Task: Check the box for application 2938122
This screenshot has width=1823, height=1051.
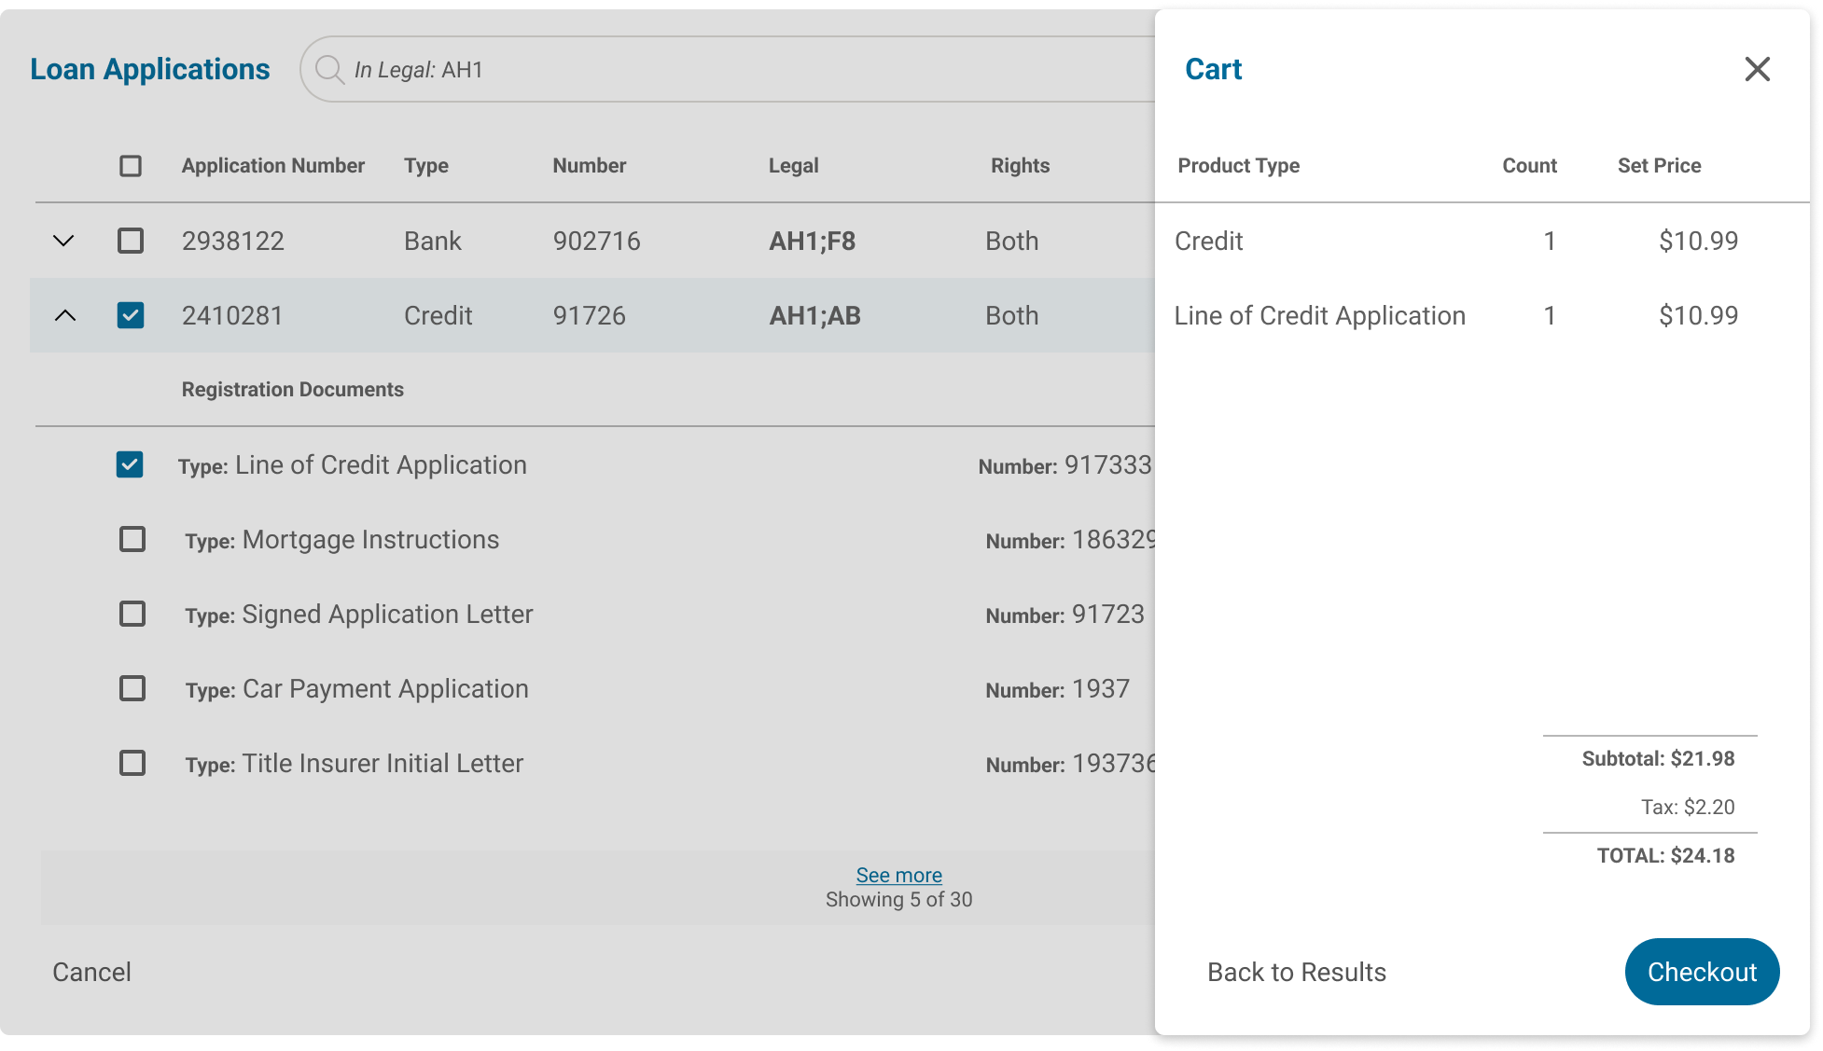Action: (x=131, y=241)
